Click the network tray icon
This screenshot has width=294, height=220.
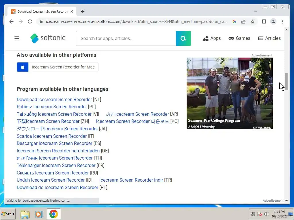pyautogui.click(x=253, y=214)
